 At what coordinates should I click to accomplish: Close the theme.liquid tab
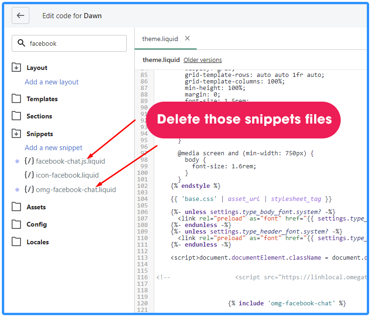pos(187,39)
